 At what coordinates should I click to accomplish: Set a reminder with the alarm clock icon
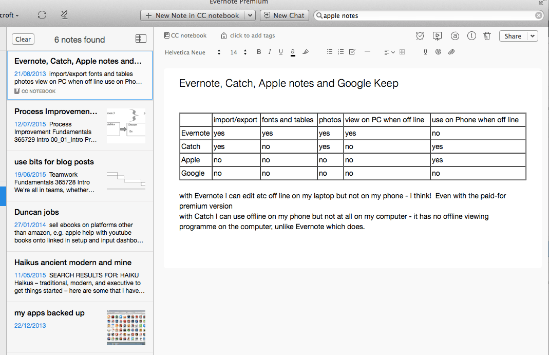pyautogui.click(x=420, y=36)
